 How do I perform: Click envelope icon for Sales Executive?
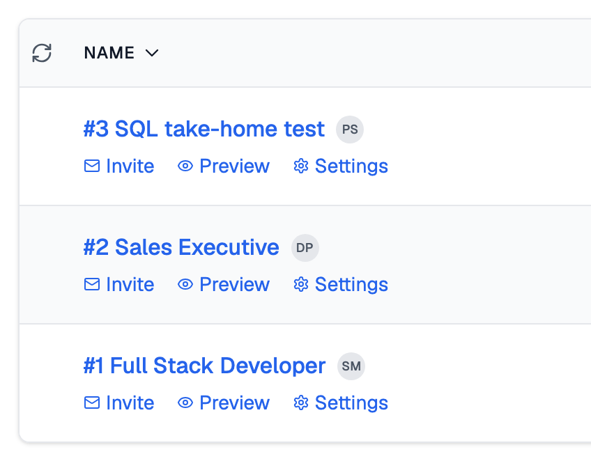pyautogui.click(x=92, y=284)
